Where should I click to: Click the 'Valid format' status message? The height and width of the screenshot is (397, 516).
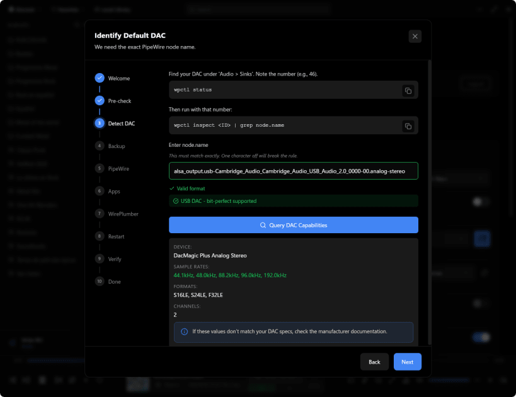tap(187, 188)
